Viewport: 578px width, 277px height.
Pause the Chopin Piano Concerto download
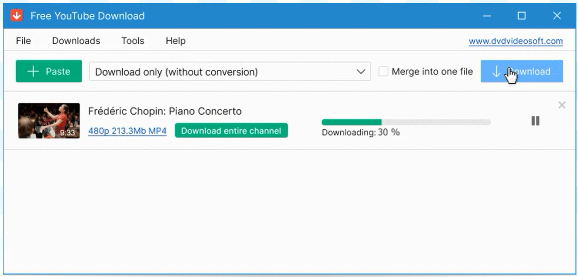[x=535, y=121]
